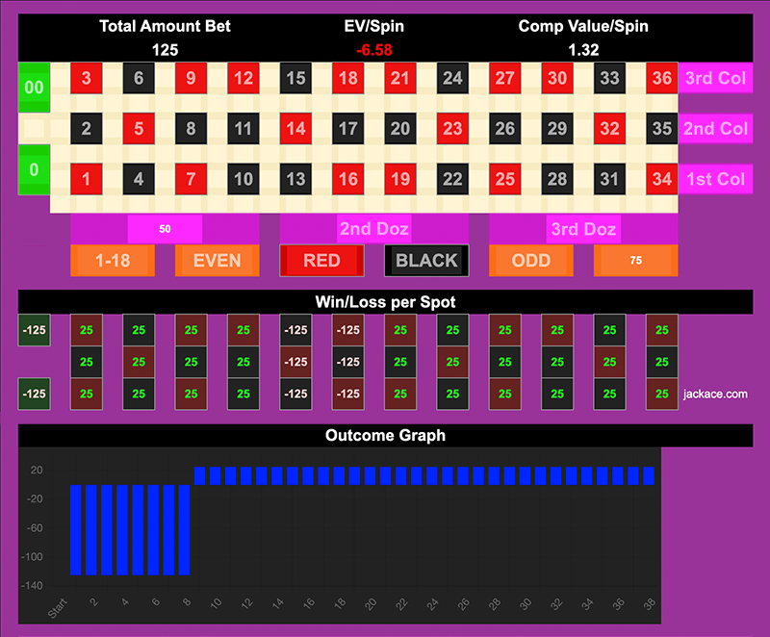Click the green 00 pocket
The image size is (770, 637).
[34, 87]
